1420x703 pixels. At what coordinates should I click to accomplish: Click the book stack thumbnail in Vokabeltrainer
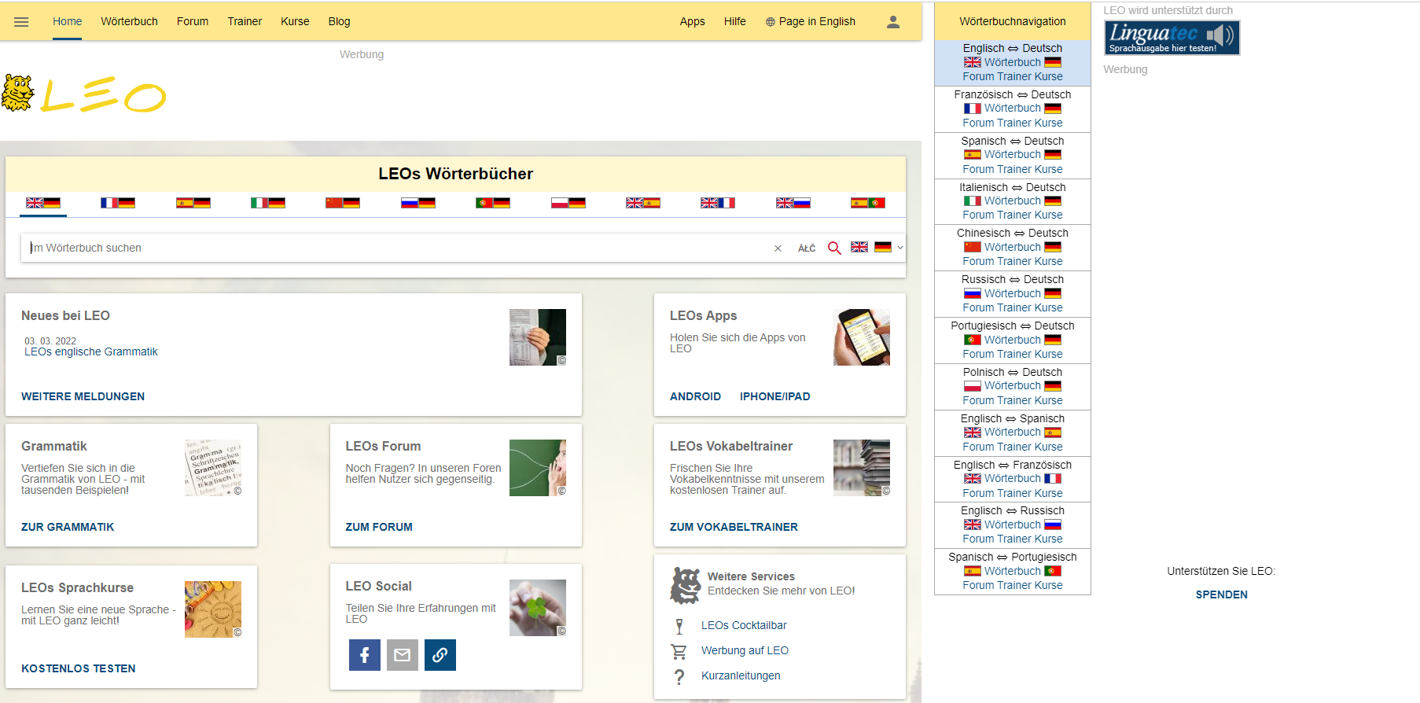click(862, 468)
